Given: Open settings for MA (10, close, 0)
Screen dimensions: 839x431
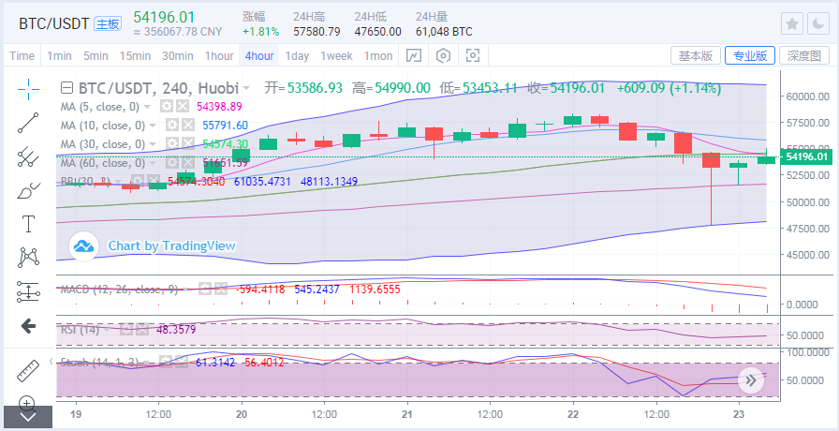Looking at the screenshot, I should pyautogui.click(x=171, y=126).
